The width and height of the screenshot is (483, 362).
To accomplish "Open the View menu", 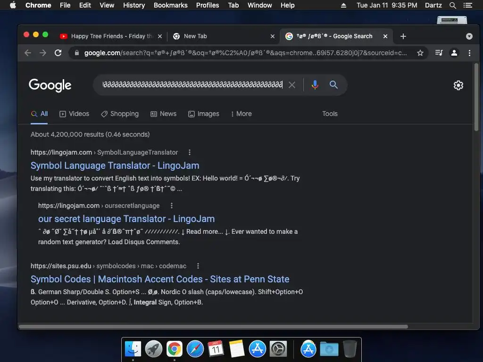I will tap(107, 5).
